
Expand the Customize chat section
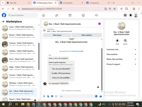click(122, 49)
